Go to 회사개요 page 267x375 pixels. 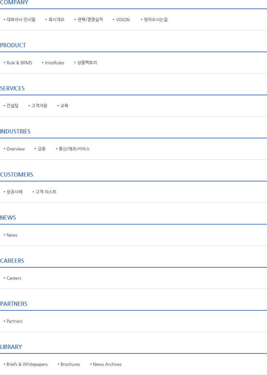(x=56, y=20)
